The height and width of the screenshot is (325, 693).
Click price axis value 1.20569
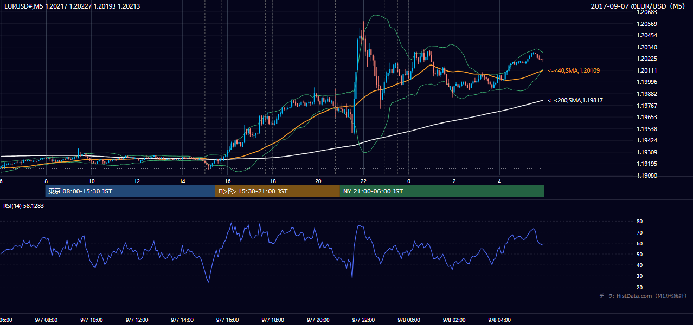(648, 24)
